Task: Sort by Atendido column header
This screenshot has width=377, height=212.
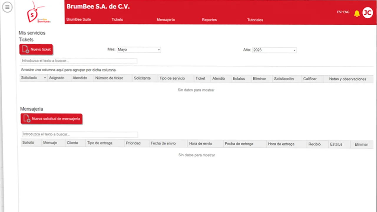Action: point(82,78)
